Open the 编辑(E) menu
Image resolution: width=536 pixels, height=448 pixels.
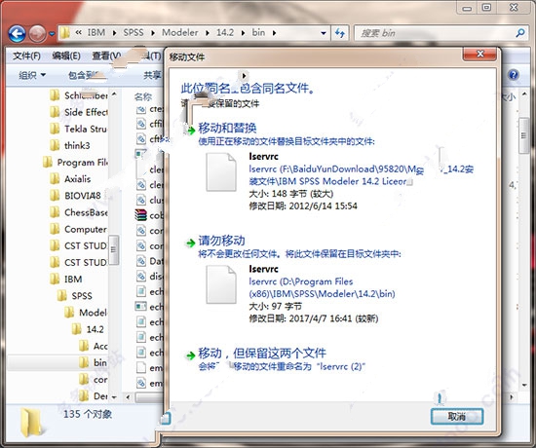pos(66,56)
